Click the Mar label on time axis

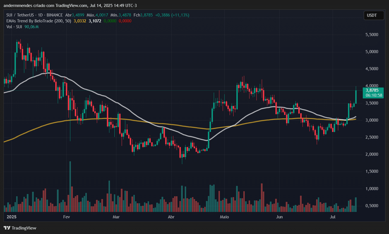pos(116,217)
